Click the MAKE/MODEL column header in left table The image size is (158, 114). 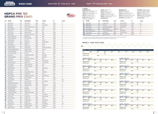point(27,21)
